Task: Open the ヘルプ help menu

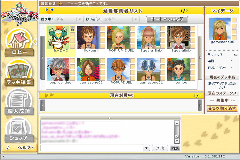Action: (x=26, y=148)
